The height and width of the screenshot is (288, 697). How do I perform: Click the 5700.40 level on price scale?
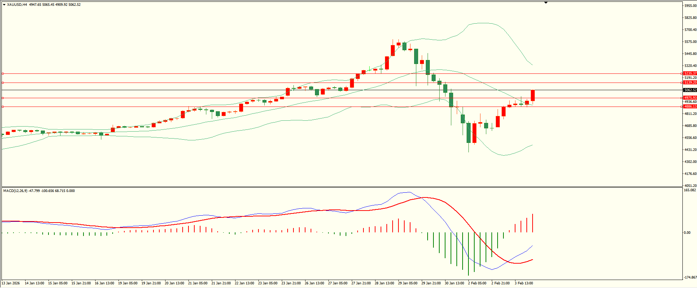click(690, 30)
